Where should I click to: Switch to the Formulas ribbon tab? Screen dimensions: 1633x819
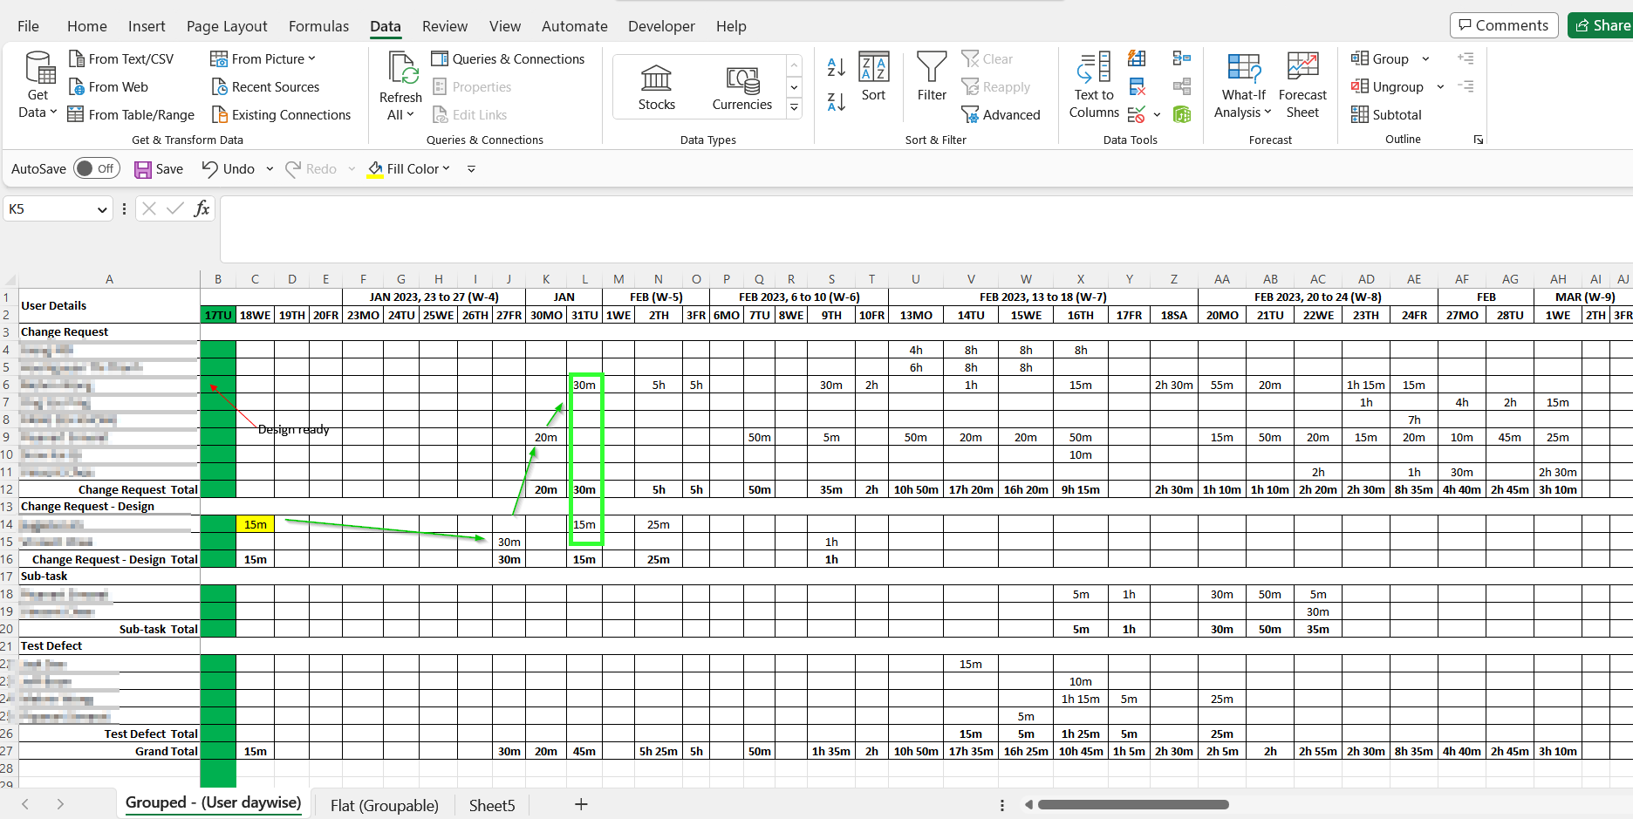point(318,26)
